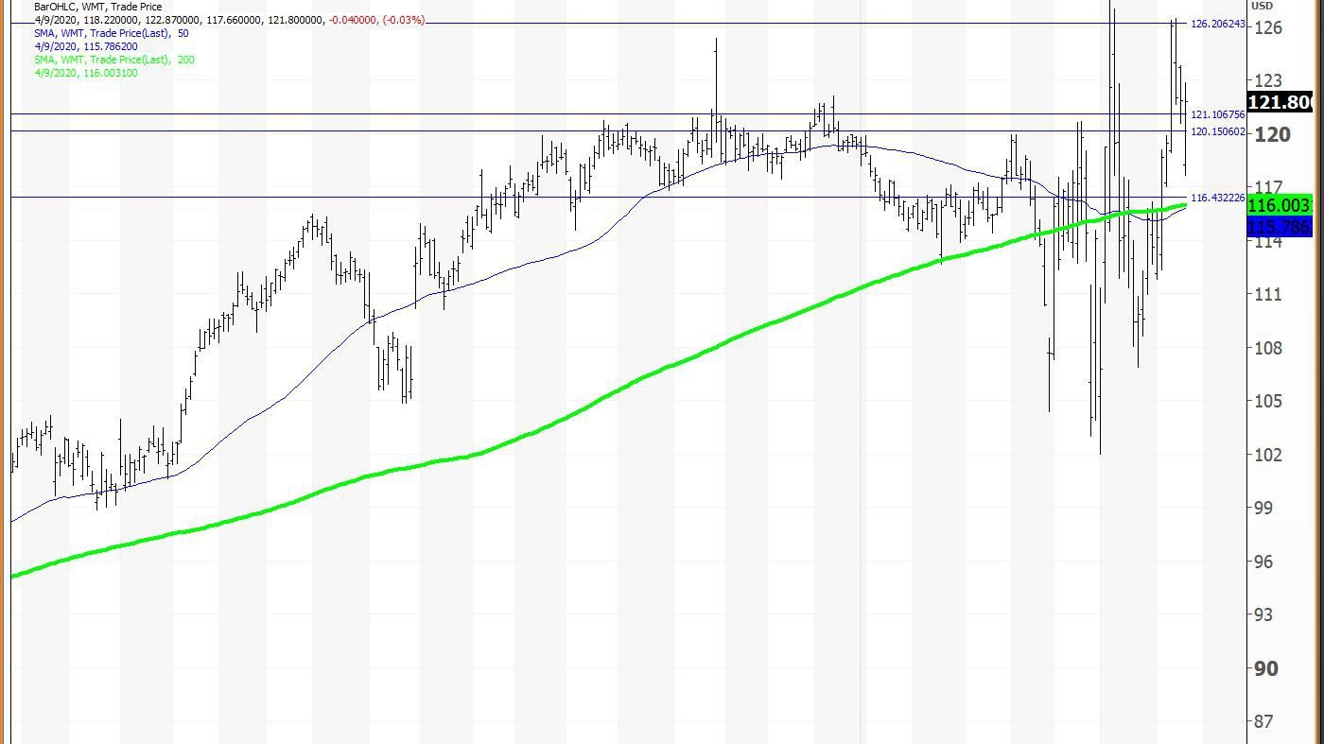Click the bold 120 price axis label
1324x744 pixels.
click(1271, 134)
